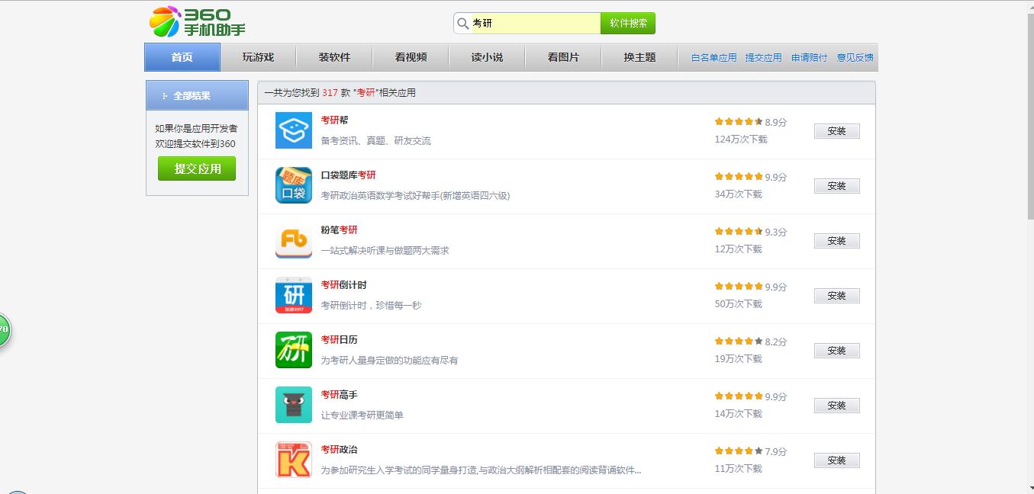Open the 粉笔考研 Fb app icon
1034x494 pixels.
294,240
